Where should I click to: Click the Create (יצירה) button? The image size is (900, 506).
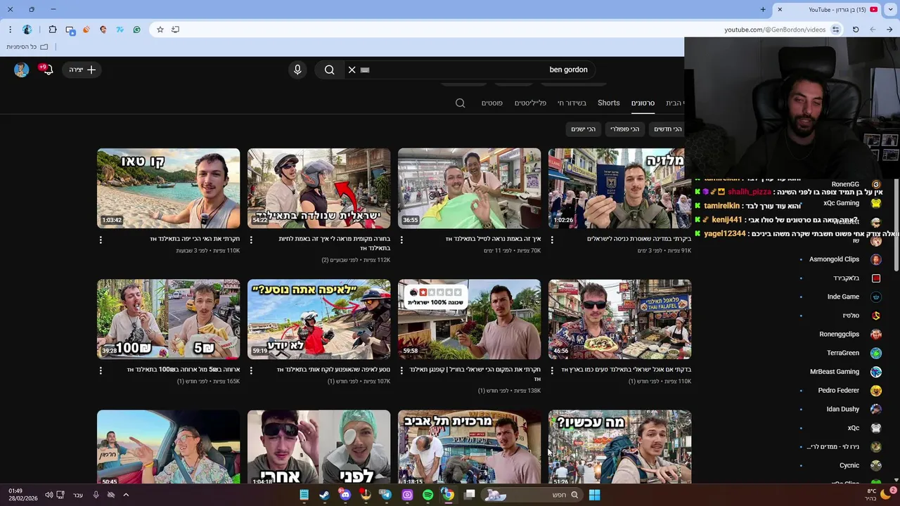coord(82,70)
